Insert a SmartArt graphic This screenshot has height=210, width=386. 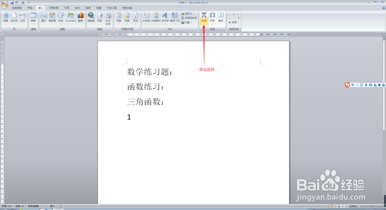pos(71,18)
